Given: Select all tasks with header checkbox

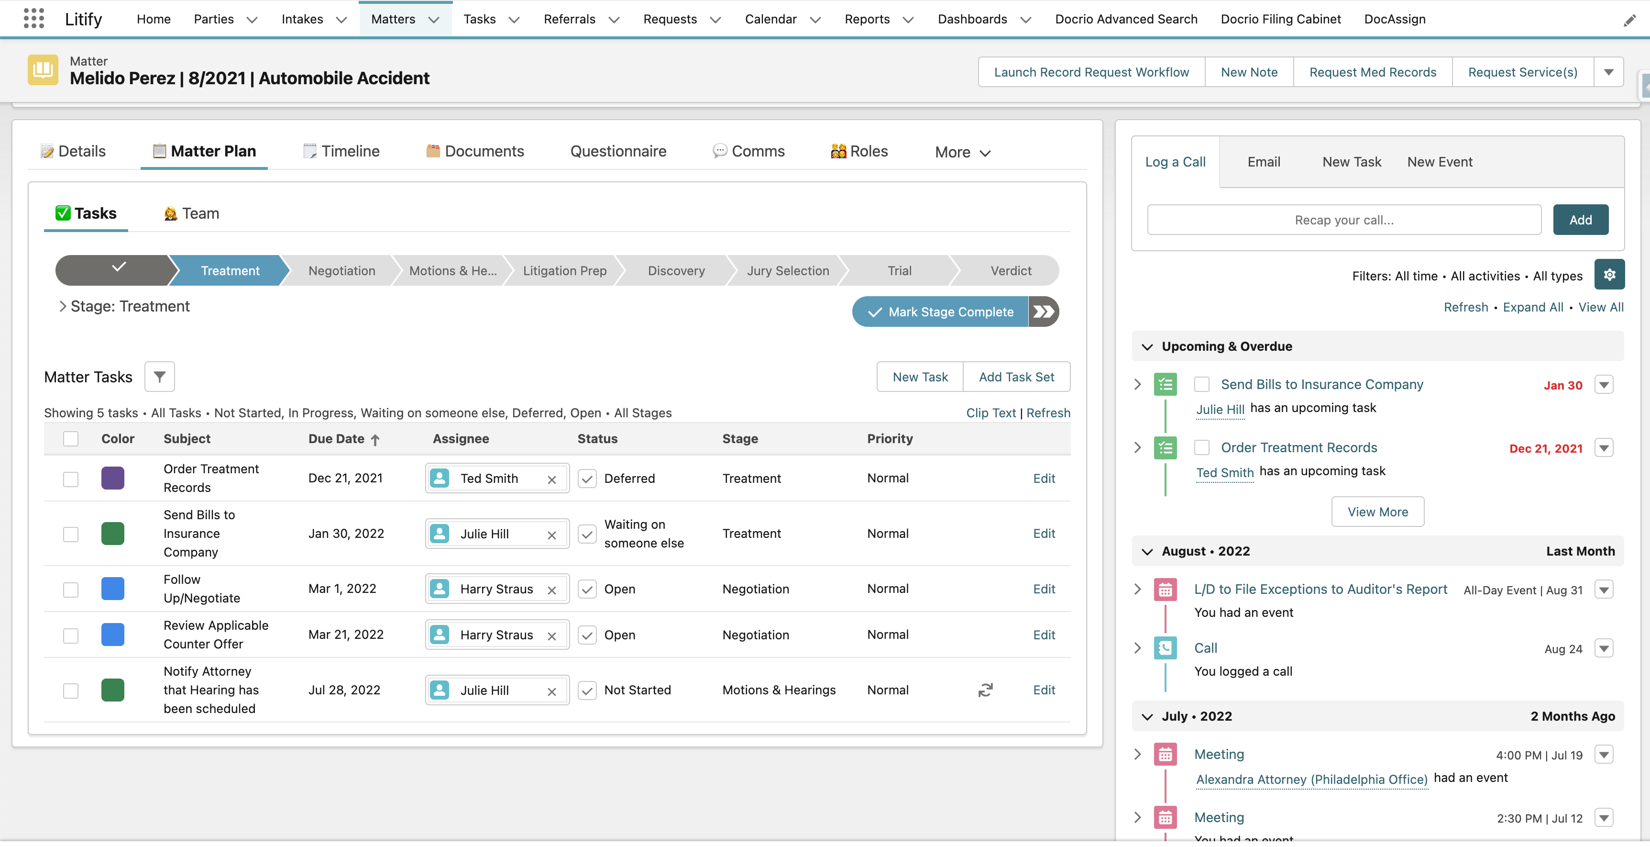Looking at the screenshot, I should pos(70,438).
